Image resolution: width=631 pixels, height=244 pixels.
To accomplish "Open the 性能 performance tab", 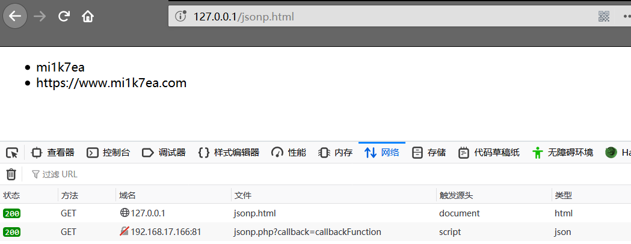I will tap(289, 153).
